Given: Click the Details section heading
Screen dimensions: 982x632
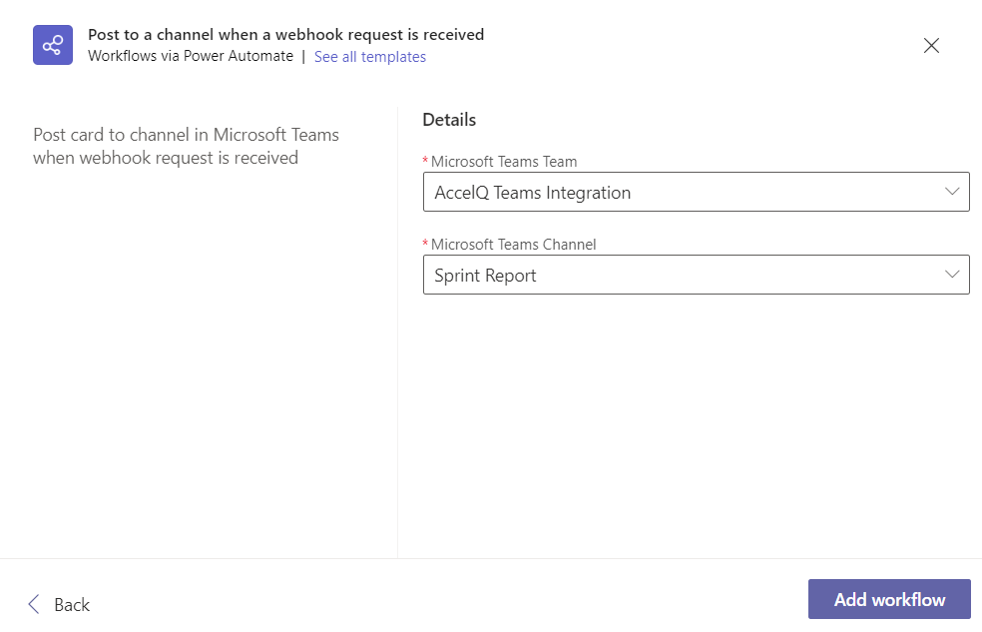Looking at the screenshot, I should [x=449, y=120].
